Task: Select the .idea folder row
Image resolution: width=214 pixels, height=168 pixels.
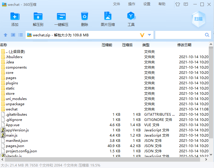Action: (x=104, y=62)
